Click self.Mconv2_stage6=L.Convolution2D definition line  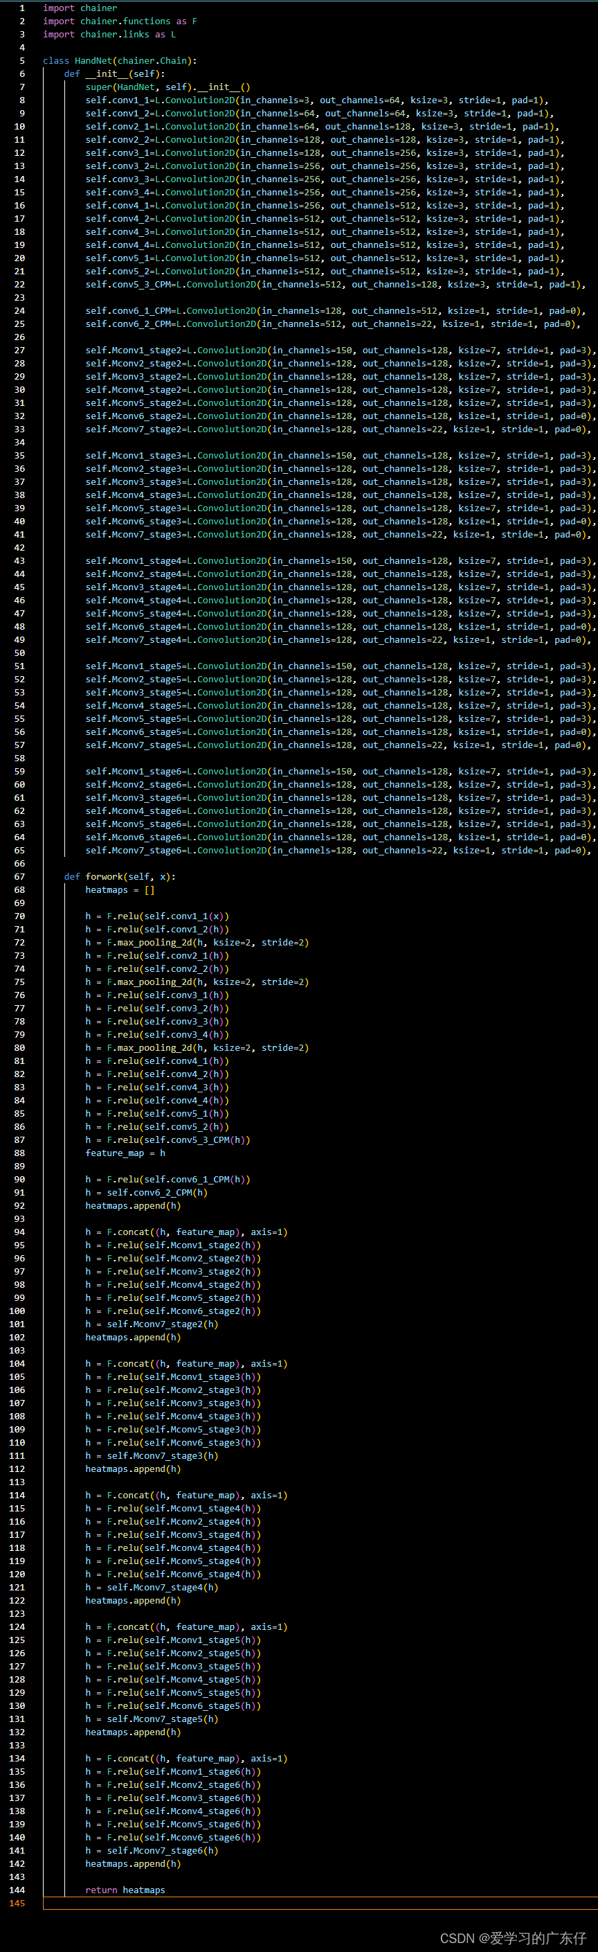[x=341, y=784]
